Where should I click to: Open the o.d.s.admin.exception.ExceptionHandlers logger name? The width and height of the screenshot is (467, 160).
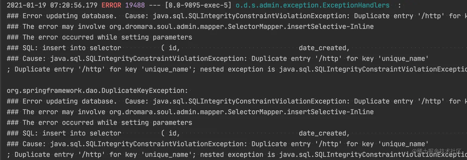[x=312, y=5]
